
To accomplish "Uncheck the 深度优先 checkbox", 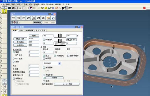I will coord(55,56).
